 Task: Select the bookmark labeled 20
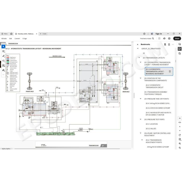pyautogui.click(x=144, y=53)
